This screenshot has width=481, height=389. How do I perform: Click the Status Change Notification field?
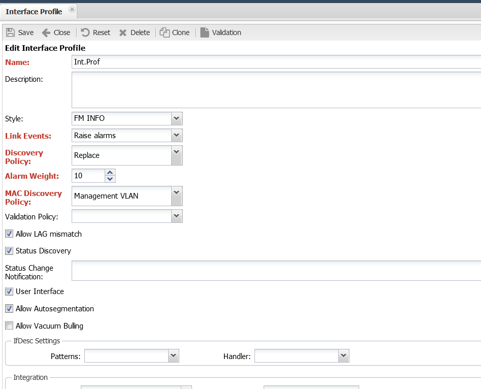click(276, 271)
